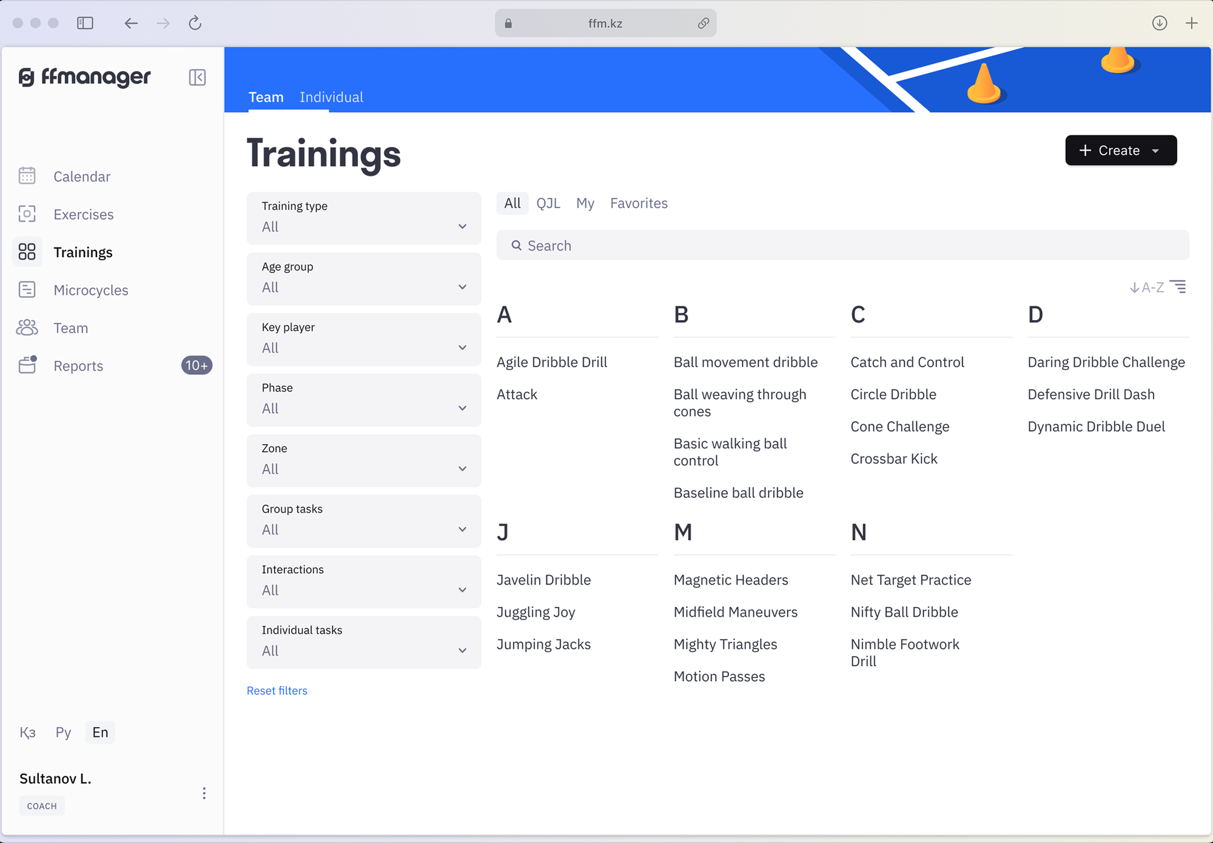Switch language to Kazakh (Kз)
1213x843 pixels.
click(27, 733)
